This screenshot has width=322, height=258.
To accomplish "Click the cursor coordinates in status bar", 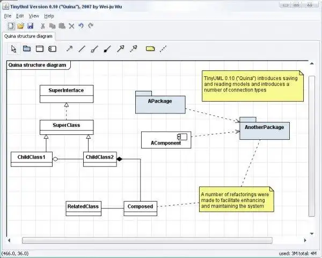I will (15, 253).
